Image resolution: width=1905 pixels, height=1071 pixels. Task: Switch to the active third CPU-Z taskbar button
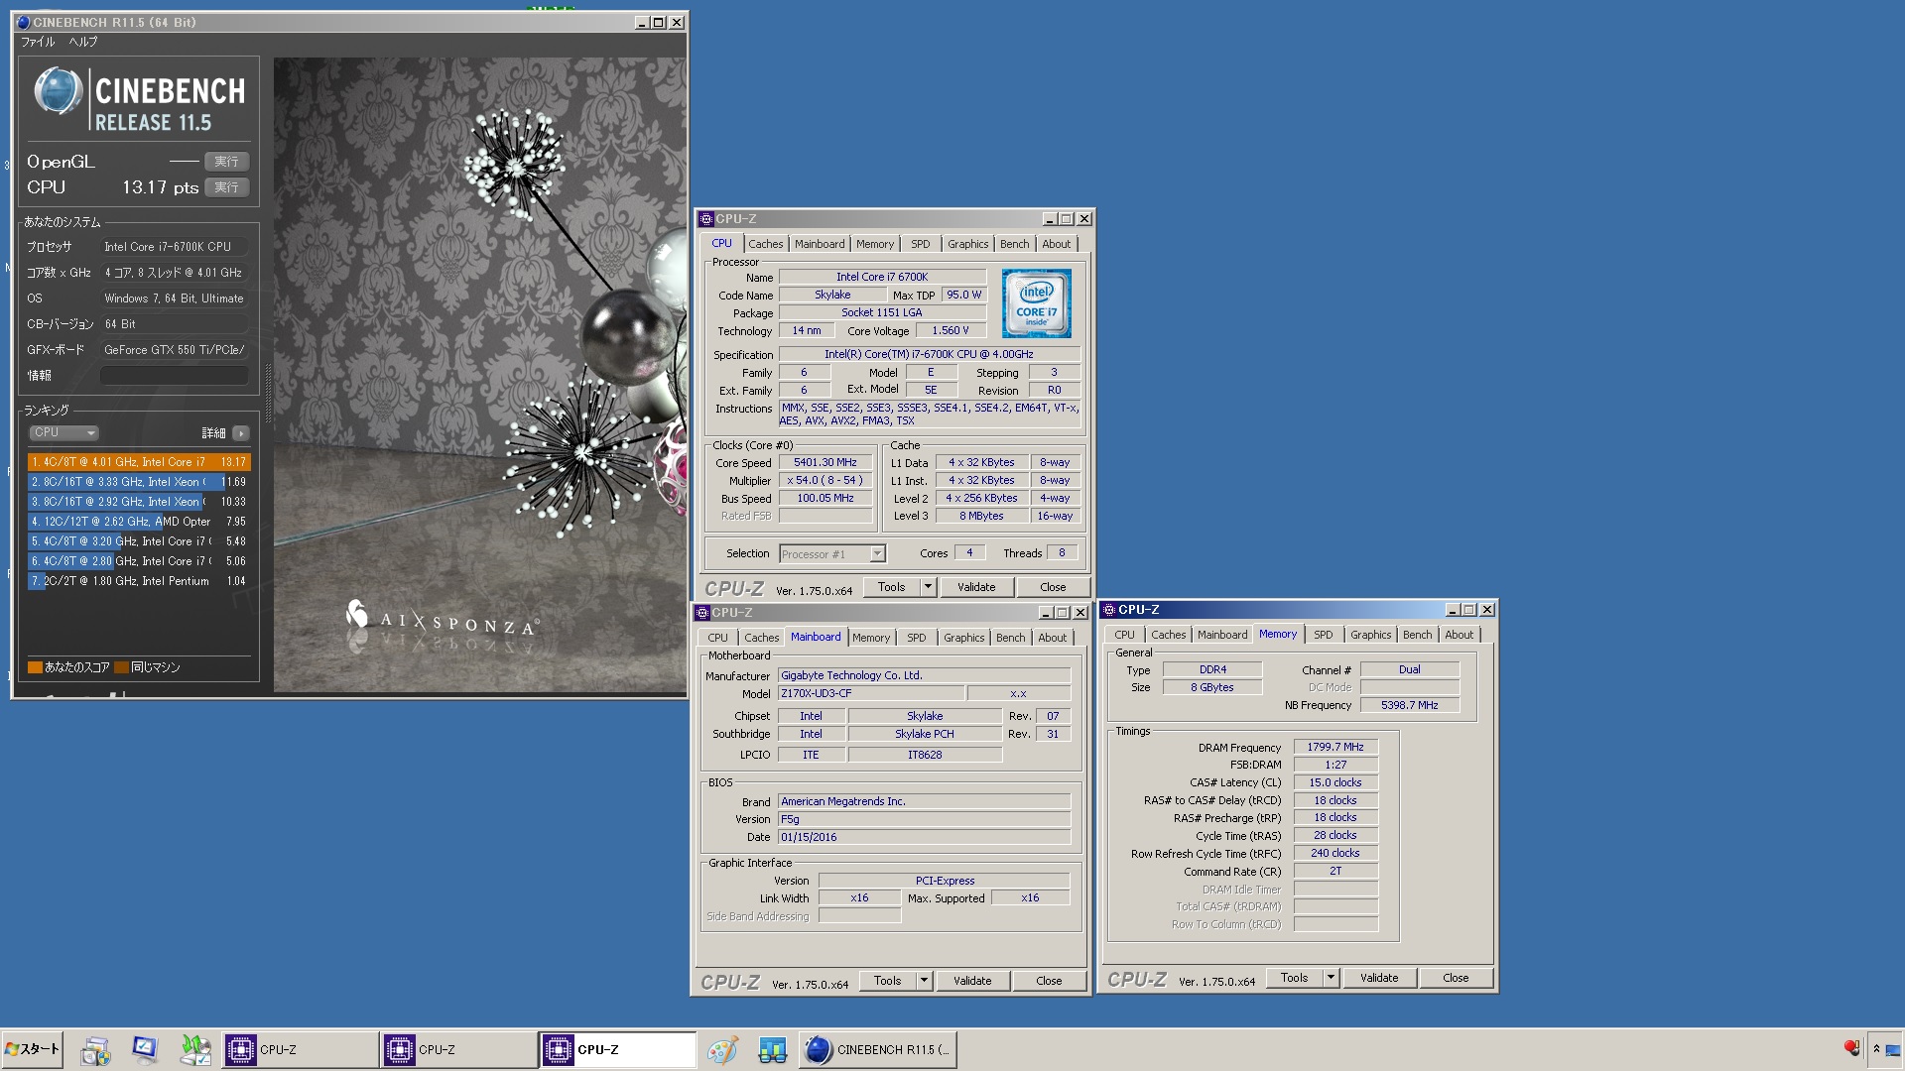pyautogui.click(x=617, y=1049)
